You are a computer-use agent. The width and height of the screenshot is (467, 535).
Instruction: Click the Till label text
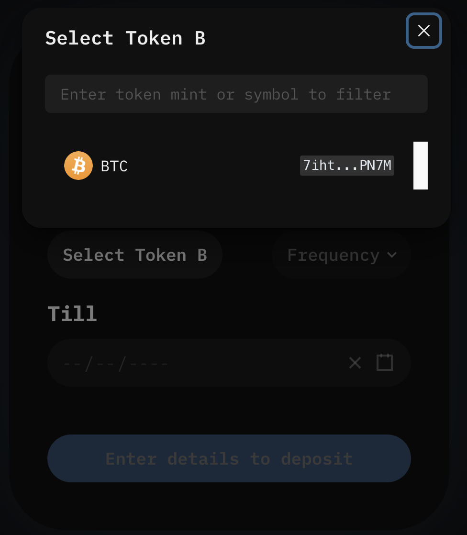pos(72,314)
